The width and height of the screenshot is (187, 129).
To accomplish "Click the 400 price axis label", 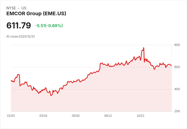I will 177,89.
